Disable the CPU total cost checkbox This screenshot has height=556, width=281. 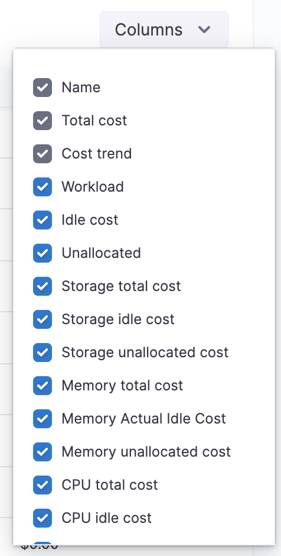43,485
